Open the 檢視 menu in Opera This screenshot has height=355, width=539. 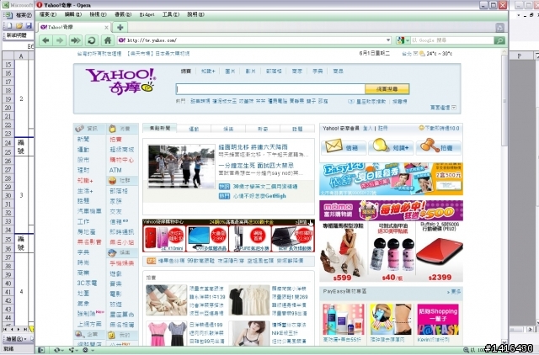click(98, 14)
